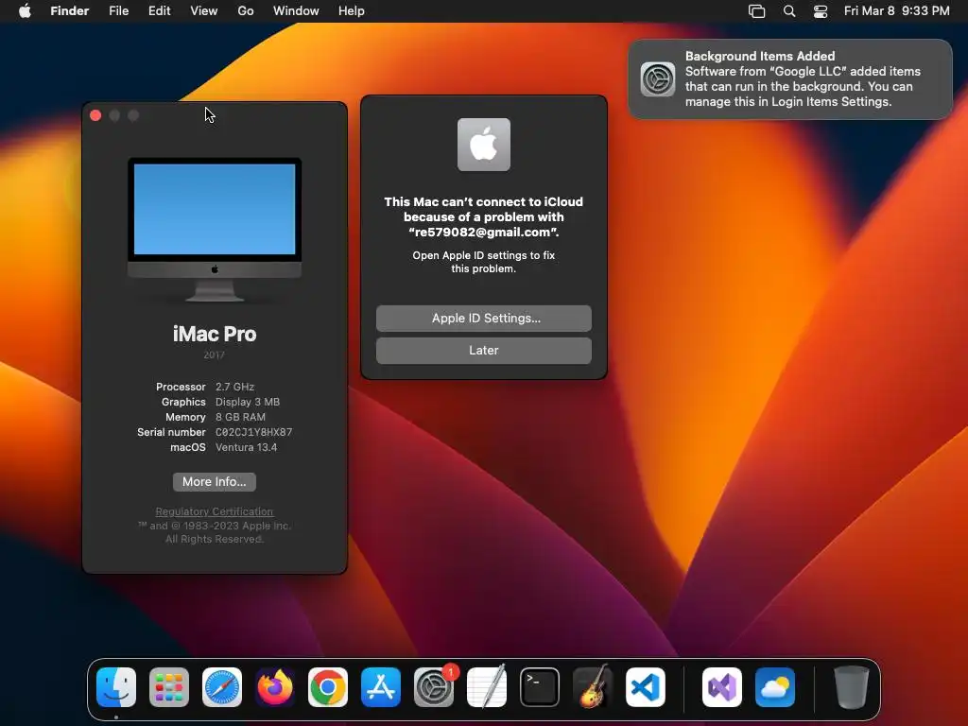Open the File menu
This screenshot has width=968, height=726.
118,11
